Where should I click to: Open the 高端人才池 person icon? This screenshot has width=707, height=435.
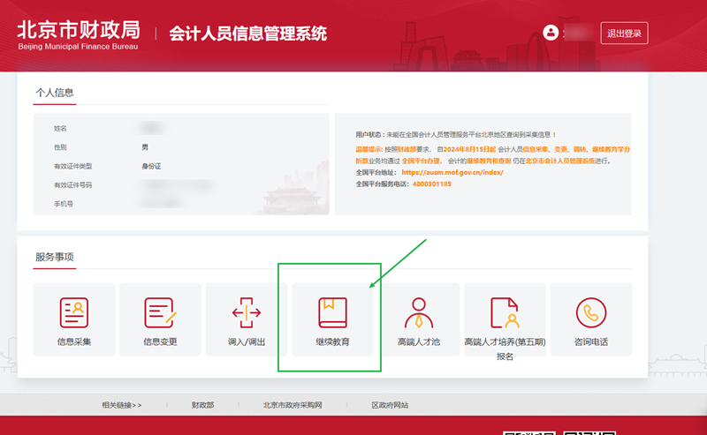click(x=419, y=312)
